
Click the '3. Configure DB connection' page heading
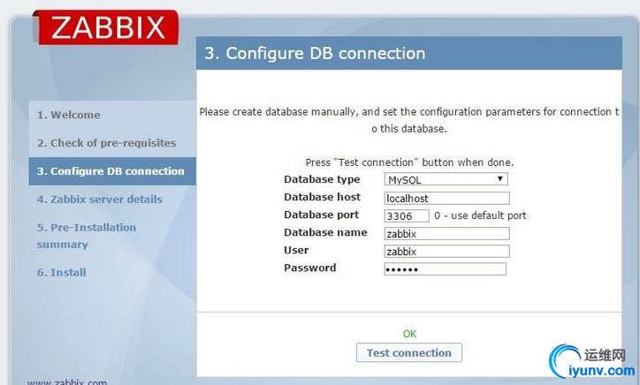[x=315, y=54]
